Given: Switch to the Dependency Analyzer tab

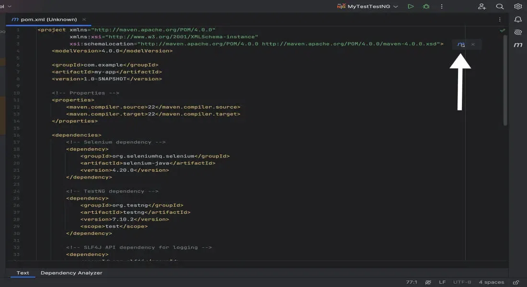Looking at the screenshot, I should click(71, 273).
